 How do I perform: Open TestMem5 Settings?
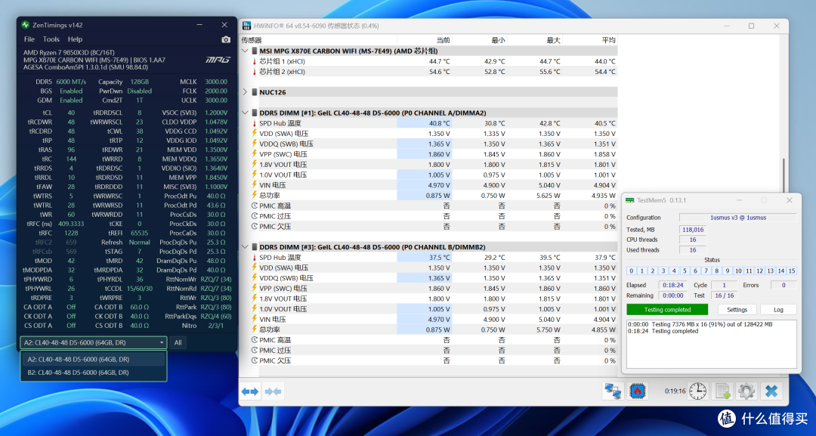click(x=737, y=310)
